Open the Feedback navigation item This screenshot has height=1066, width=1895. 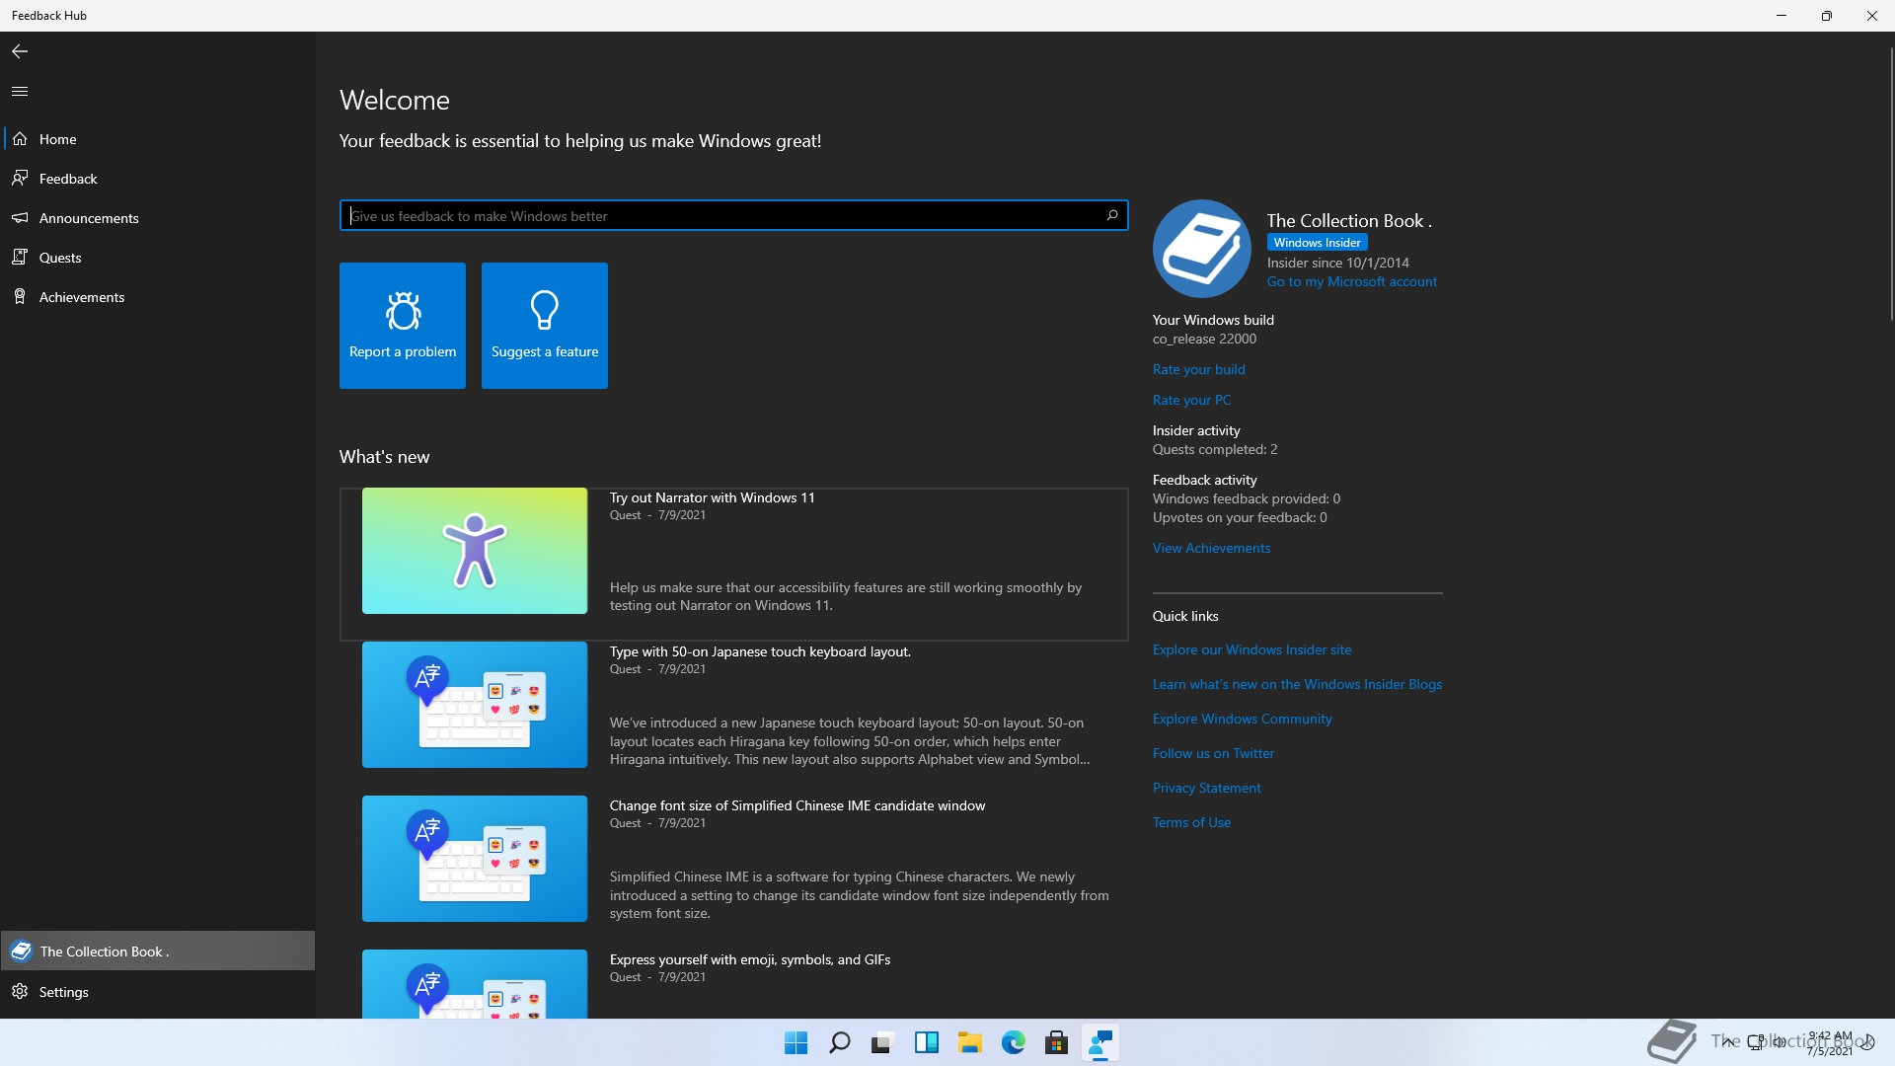click(158, 179)
